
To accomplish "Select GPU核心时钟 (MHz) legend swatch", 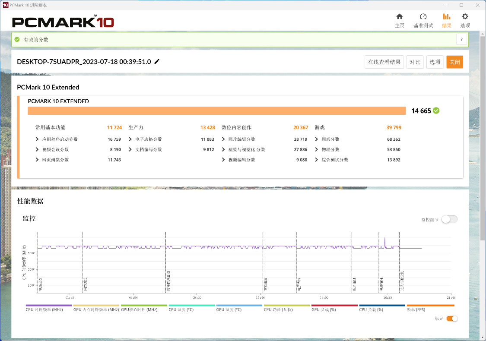I will 144,305.
